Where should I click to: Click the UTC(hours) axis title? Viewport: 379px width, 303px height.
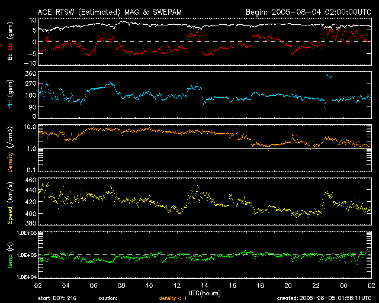point(204,294)
